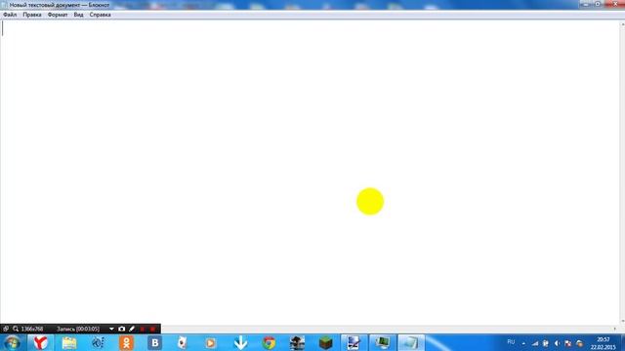625x351 pixels.
Task: Open the solitaire cards taskbar icon
Action: 183,342
